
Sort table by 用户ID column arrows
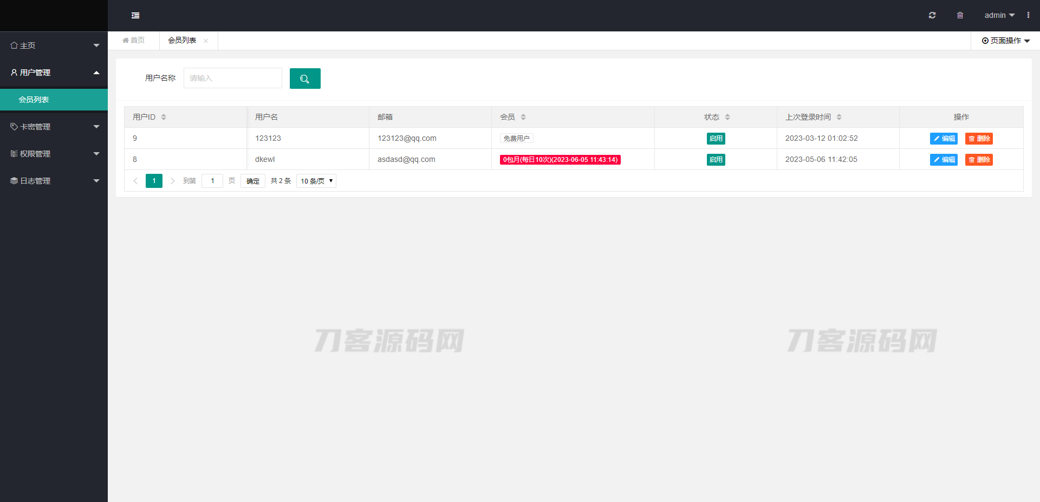[164, 117]
